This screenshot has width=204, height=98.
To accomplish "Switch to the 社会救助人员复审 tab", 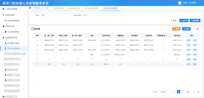I will (92, 8).
